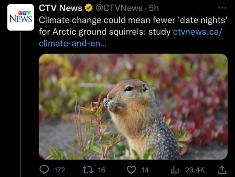Open tweet analytics bar chart icon

(175, 170)
